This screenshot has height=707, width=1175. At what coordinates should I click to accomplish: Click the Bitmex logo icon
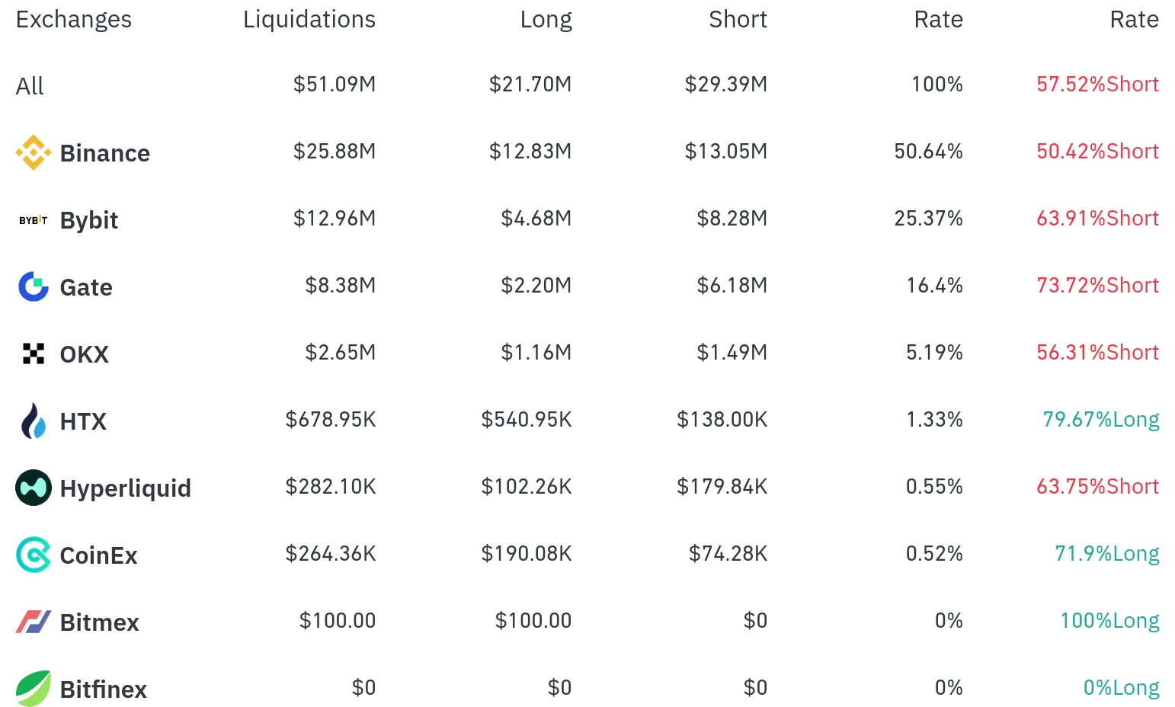pyautogui.click(x=34, y=622)
